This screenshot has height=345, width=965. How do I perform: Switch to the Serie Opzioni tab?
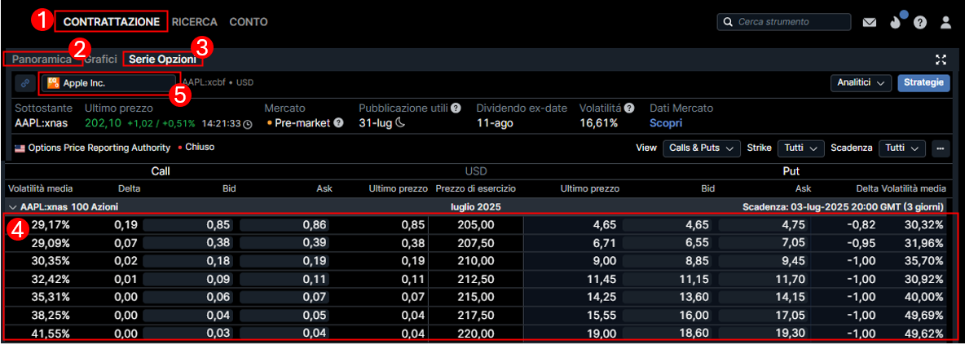point(162,60)
